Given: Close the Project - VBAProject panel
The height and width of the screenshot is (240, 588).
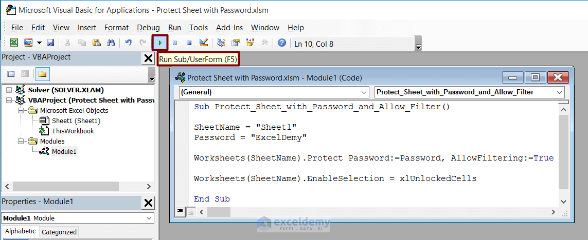Looking at the screenshot, I should 148,57.
